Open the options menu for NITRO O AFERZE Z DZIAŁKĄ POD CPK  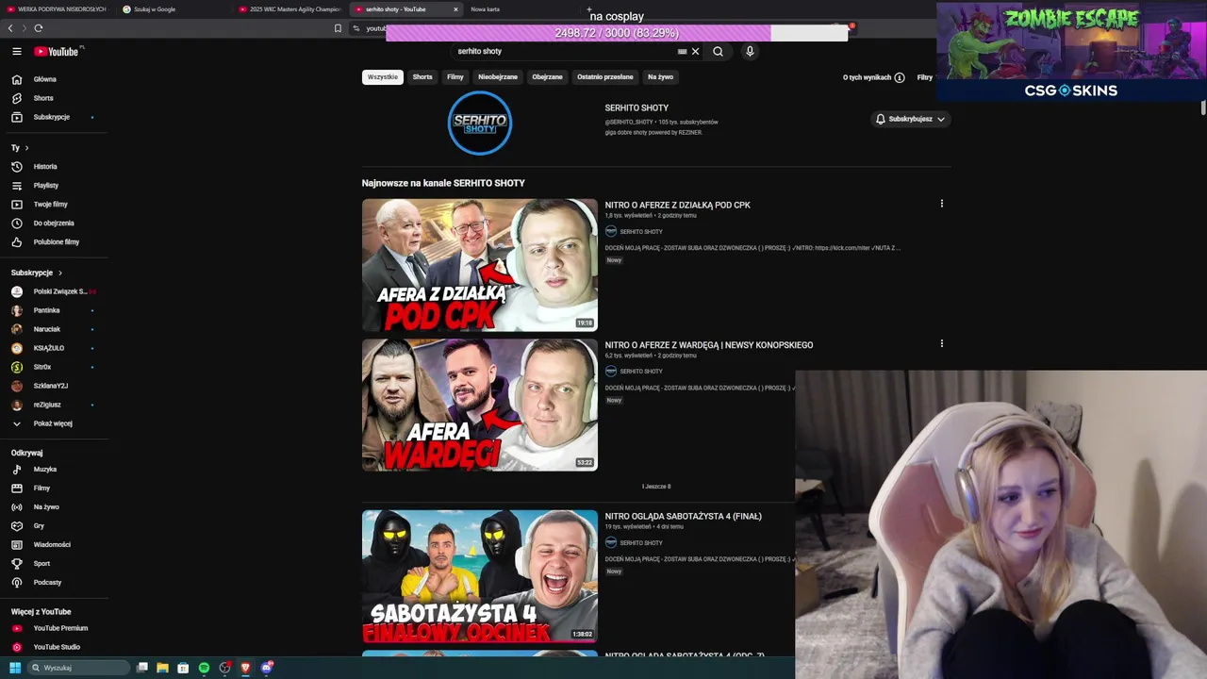[x=941, y=204]
